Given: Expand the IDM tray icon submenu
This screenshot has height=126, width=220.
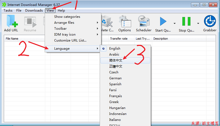Looking at the screenshot, I should (x=73, y=34).
